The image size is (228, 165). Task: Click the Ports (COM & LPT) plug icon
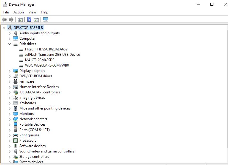[15, 130]
